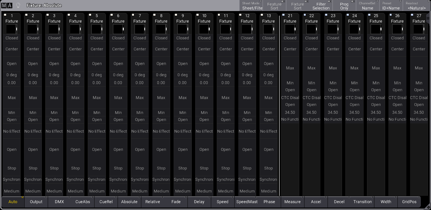Open the Preset ID+Name selector
Viewport: 431px width, 210px height.
391,6
